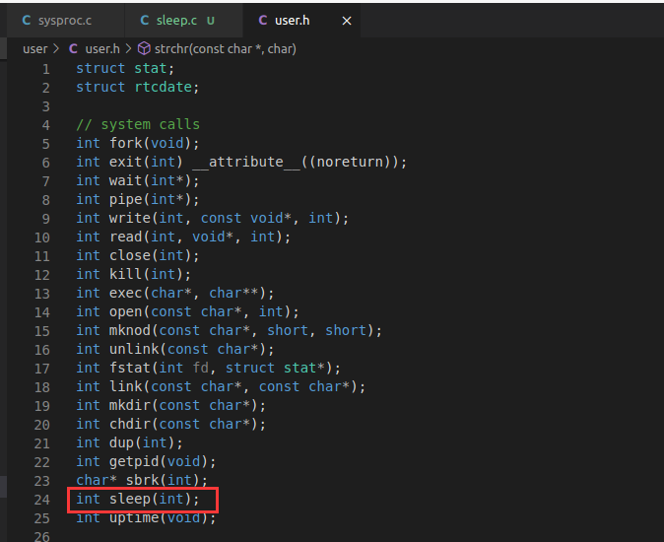
Task: Click the user.h breadcrumb item
Action: (x=102, y=49)
